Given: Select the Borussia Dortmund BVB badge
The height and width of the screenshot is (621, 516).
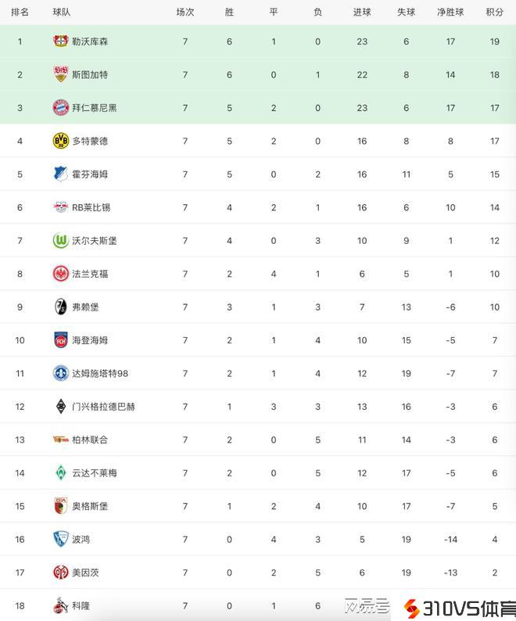Looking at the screenshot, I should 61,141.
